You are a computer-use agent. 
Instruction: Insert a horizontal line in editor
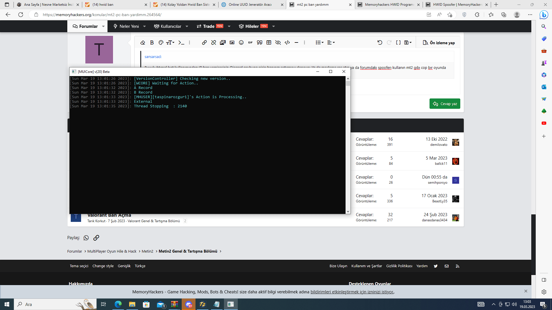pos(296,42)
